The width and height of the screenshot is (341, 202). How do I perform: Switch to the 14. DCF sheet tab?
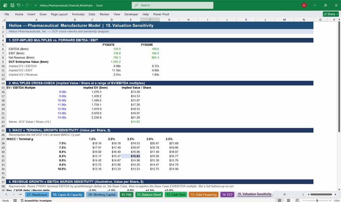point(227,194)
